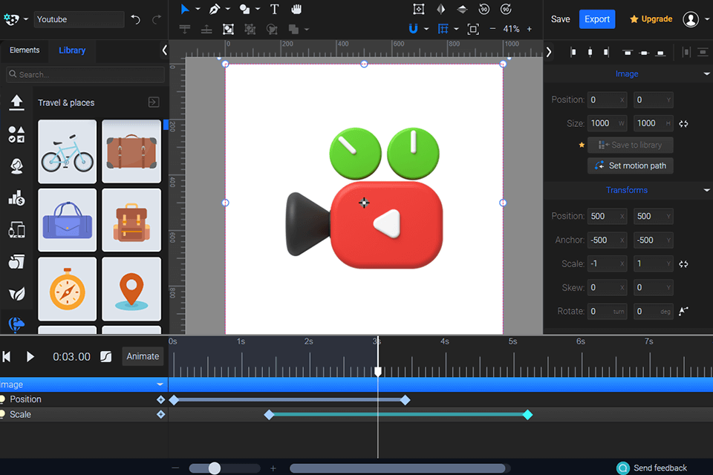
Task: Open grid options dropdown arrow
Action: click(456, 29)
